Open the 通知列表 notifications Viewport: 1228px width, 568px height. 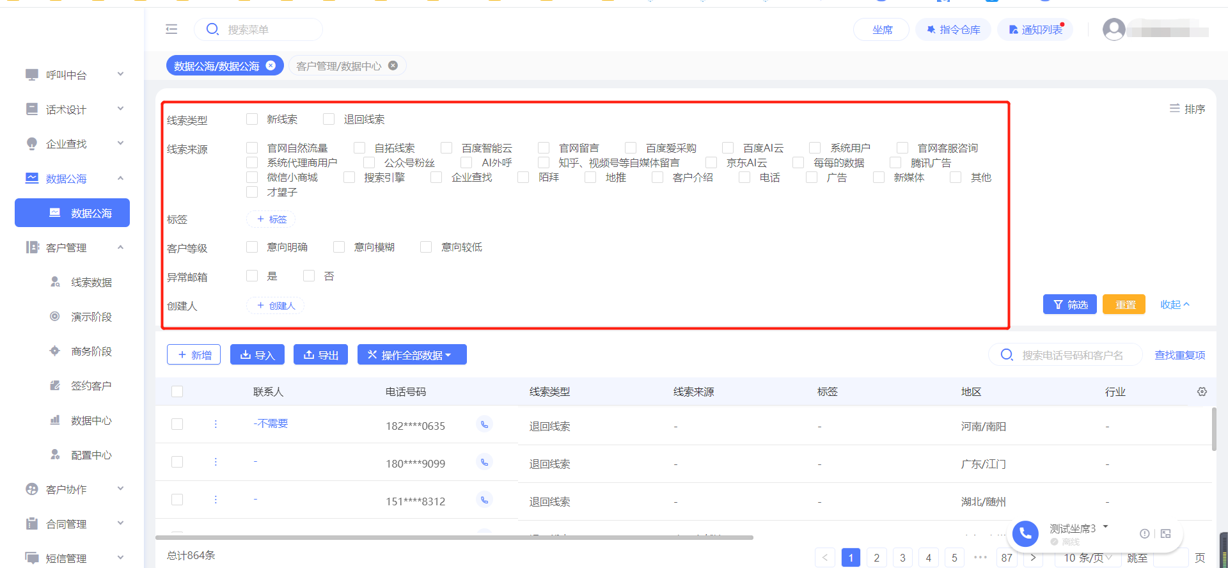pyautogui.click(x=1035, y=29)
